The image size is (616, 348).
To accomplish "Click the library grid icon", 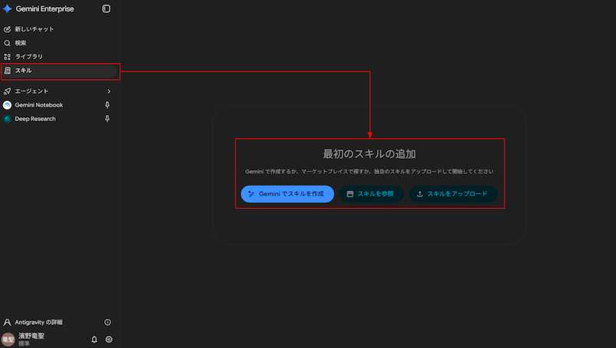I will click(7, 57).
